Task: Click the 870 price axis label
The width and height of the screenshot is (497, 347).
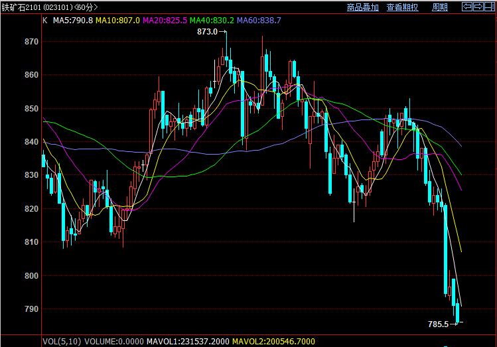Action: pos(31,42)
